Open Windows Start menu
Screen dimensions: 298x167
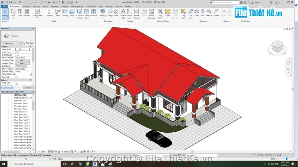[x=3, y=164]
